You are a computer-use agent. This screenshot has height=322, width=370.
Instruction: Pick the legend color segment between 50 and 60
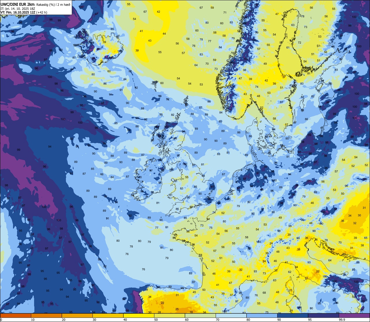(x=169, y=315)
